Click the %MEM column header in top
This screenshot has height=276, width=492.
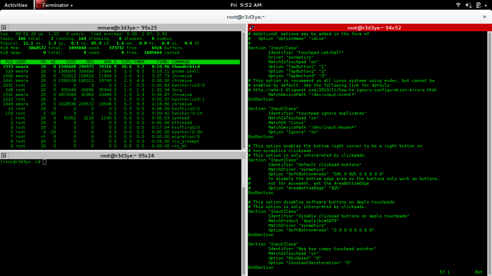(139, 62)
